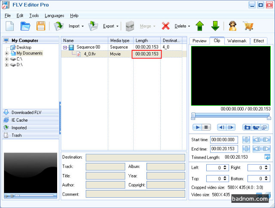Click the End time field

(224, 149)
